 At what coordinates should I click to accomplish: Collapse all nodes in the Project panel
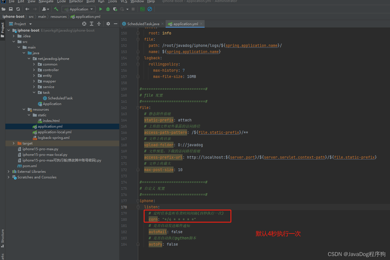pyautogui.click(x=99, y=24)
